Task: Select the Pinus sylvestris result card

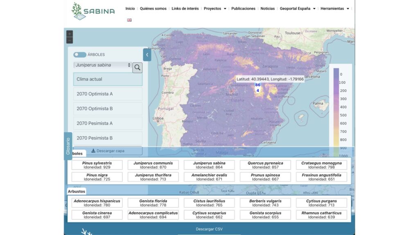Action: (x=97, y=165)
